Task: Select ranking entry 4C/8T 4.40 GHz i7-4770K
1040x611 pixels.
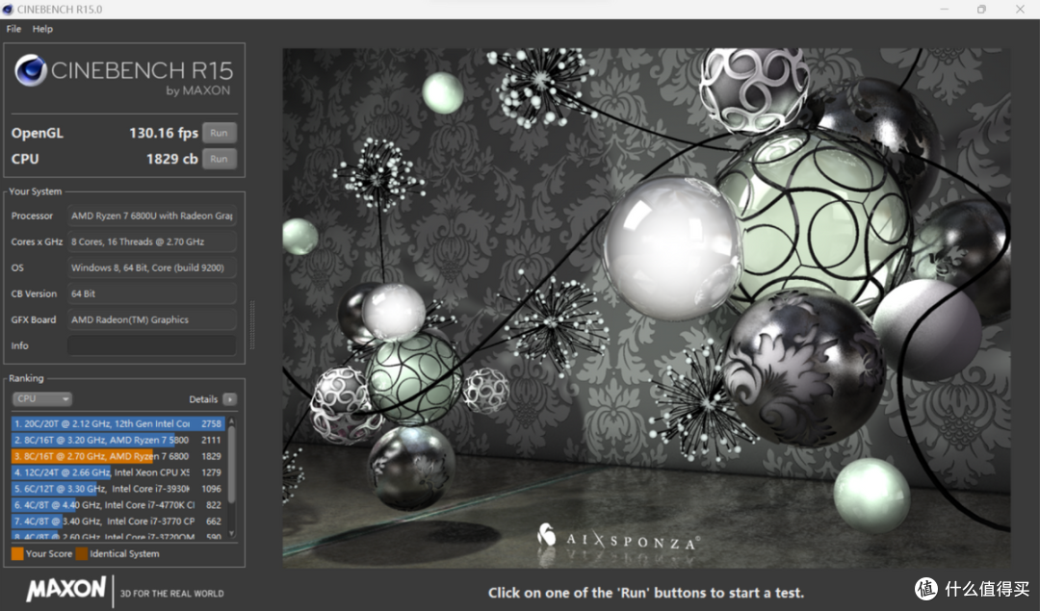Action: pyautogui.click(x=118, y=505)
